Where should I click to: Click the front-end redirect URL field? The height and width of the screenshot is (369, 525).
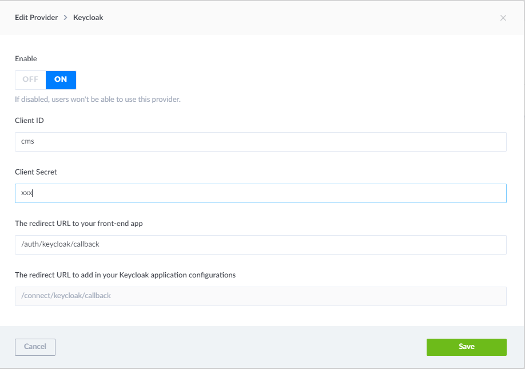(x=260, y=245)
